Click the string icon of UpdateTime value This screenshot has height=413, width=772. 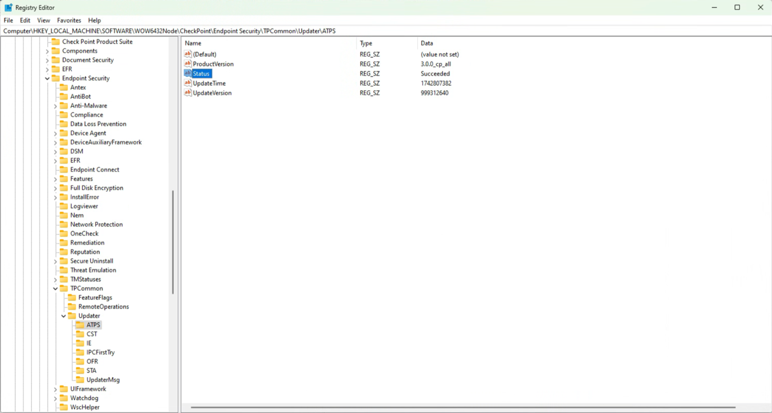tap(188, 83)
